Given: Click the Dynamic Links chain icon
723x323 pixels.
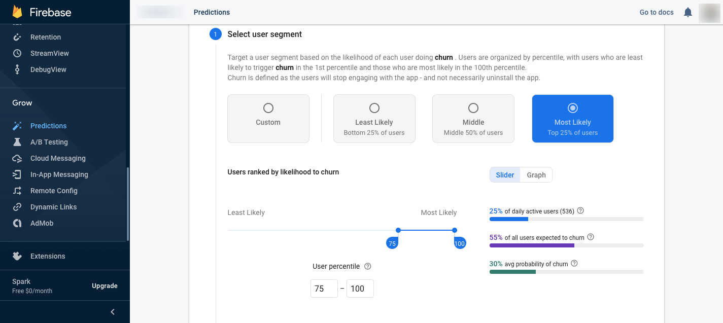Looking at the screenshot, I should click(17, 207).
